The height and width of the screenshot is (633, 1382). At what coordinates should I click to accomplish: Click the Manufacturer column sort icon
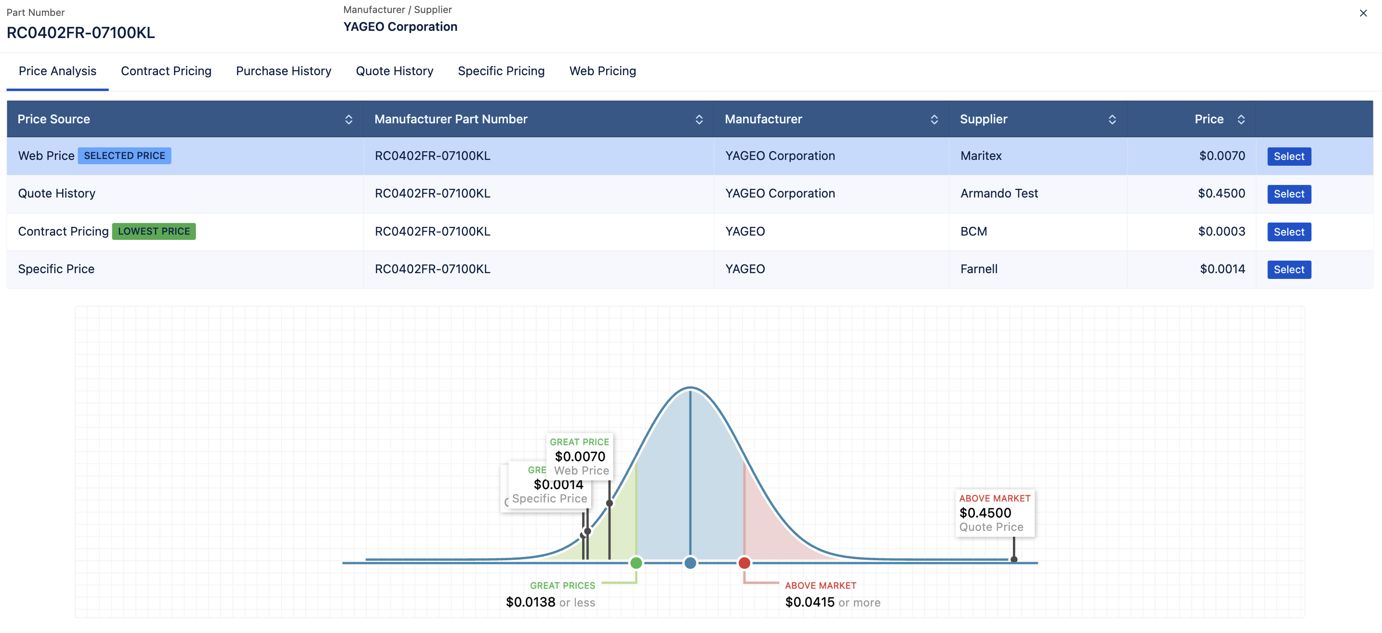[x=933, y=119]
